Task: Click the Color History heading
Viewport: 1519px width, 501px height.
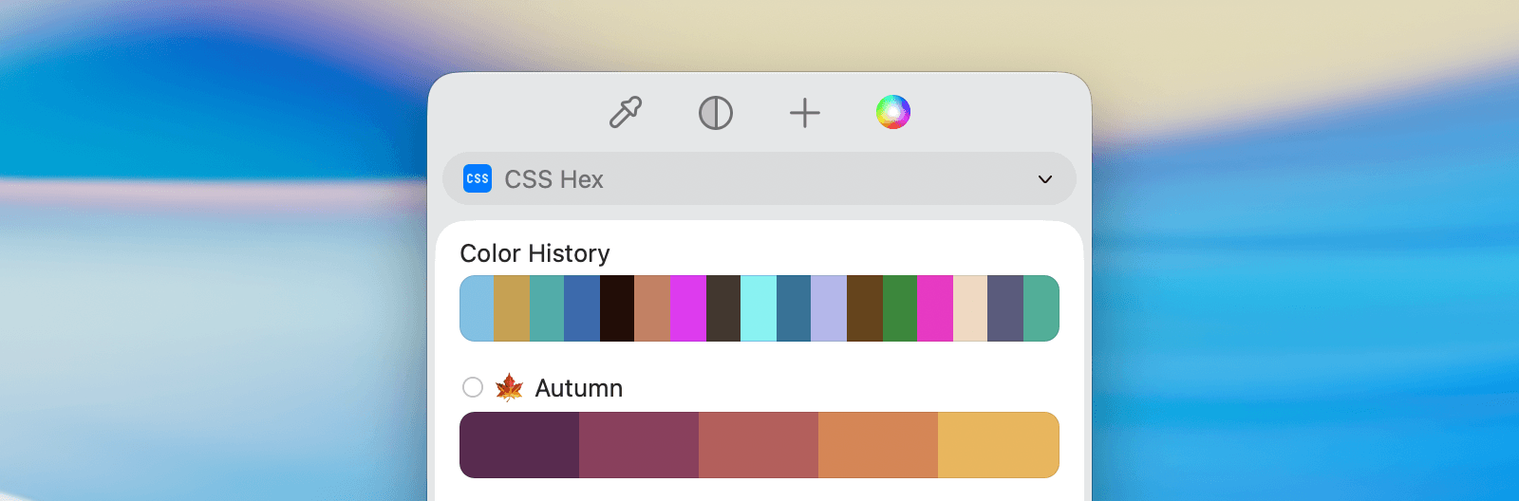Action: click(x=535, y=253)
